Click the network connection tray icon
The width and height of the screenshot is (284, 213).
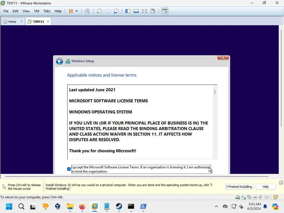(234, 206)
